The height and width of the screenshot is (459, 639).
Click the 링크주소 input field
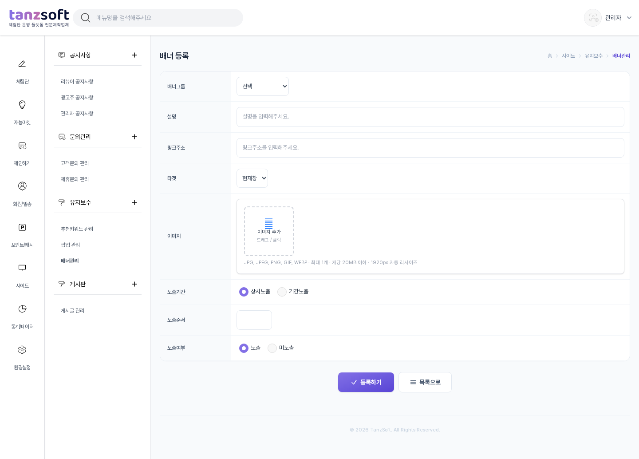click(430, 148)
